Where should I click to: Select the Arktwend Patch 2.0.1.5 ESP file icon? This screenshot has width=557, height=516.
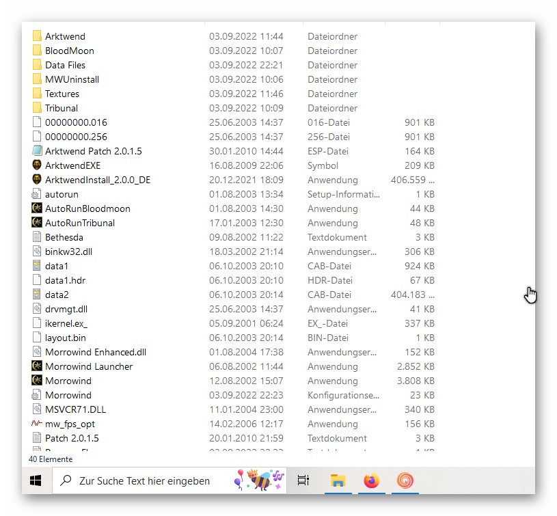pos(37,151)
